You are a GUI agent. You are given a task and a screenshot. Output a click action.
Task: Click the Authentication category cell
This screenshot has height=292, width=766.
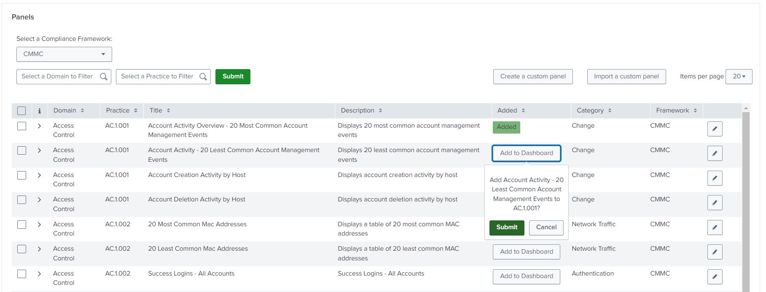point(593,274)
